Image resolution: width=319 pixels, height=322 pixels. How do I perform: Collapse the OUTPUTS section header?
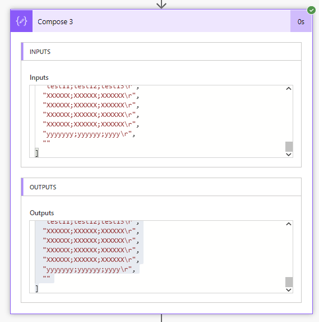coord(161,187)
